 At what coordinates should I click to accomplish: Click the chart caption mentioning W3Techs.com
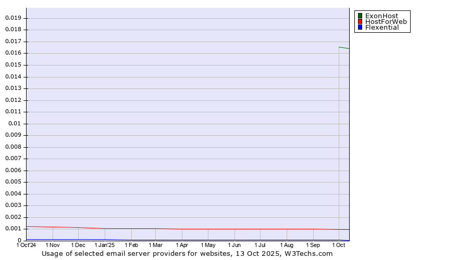click(x=187, y=254)
